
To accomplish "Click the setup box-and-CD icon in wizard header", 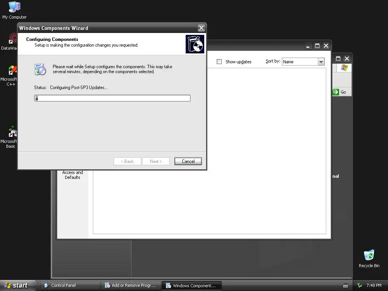I will 195,44.
